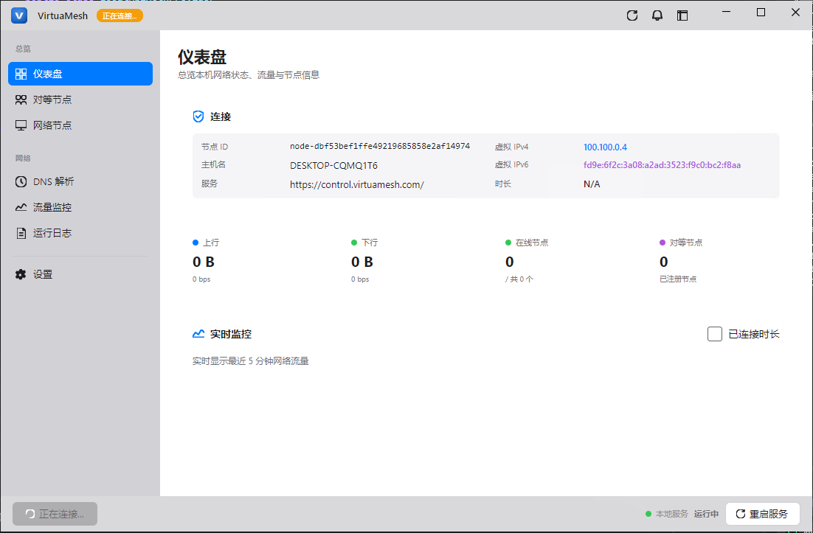
Task: Click the shield icon beside 连接
Action: (x=198, y=116)
